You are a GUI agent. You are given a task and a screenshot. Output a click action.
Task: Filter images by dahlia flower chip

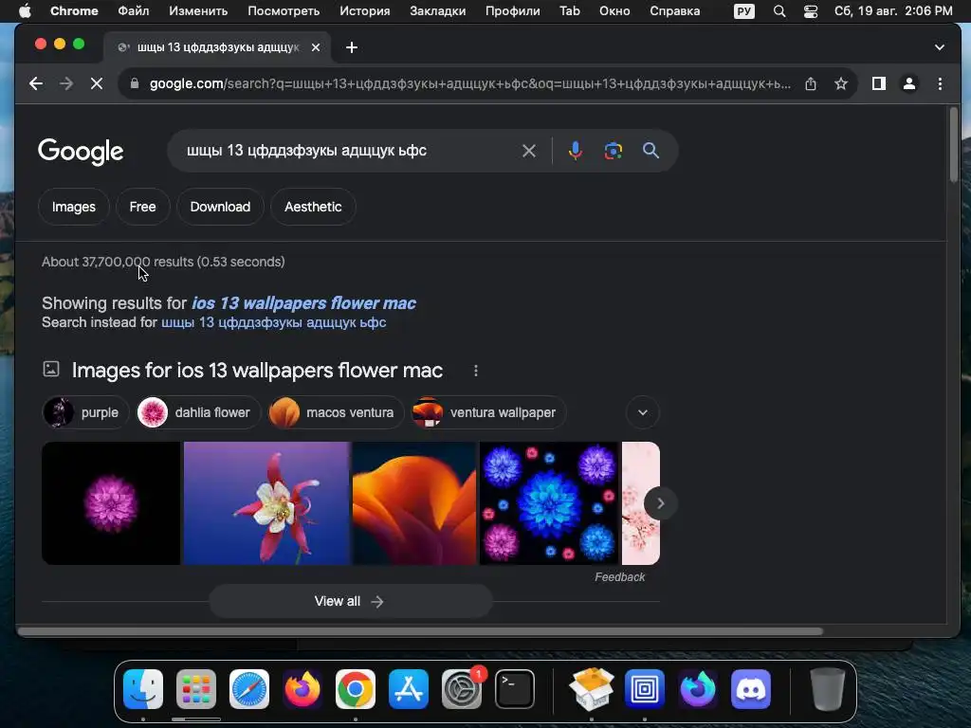(x=198, y=412)
